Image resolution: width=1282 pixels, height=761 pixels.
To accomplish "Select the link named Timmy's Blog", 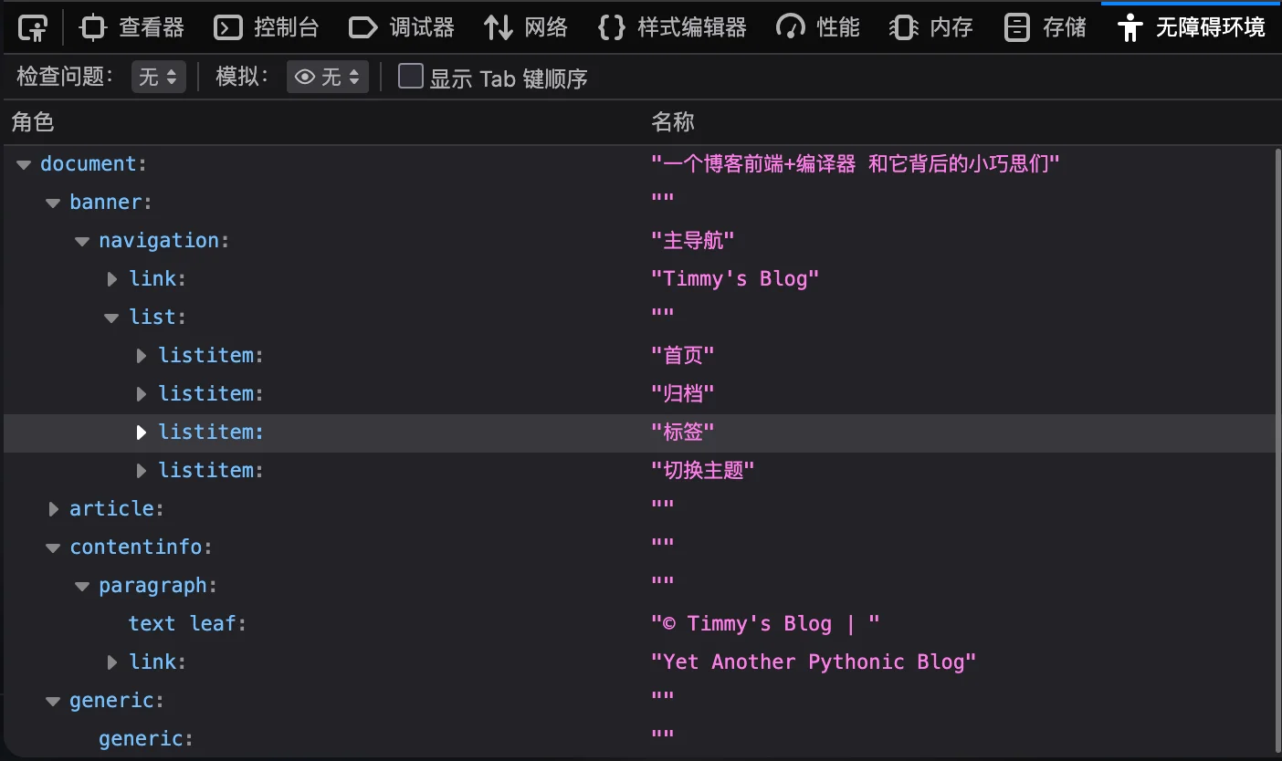I will pos(157,278).
